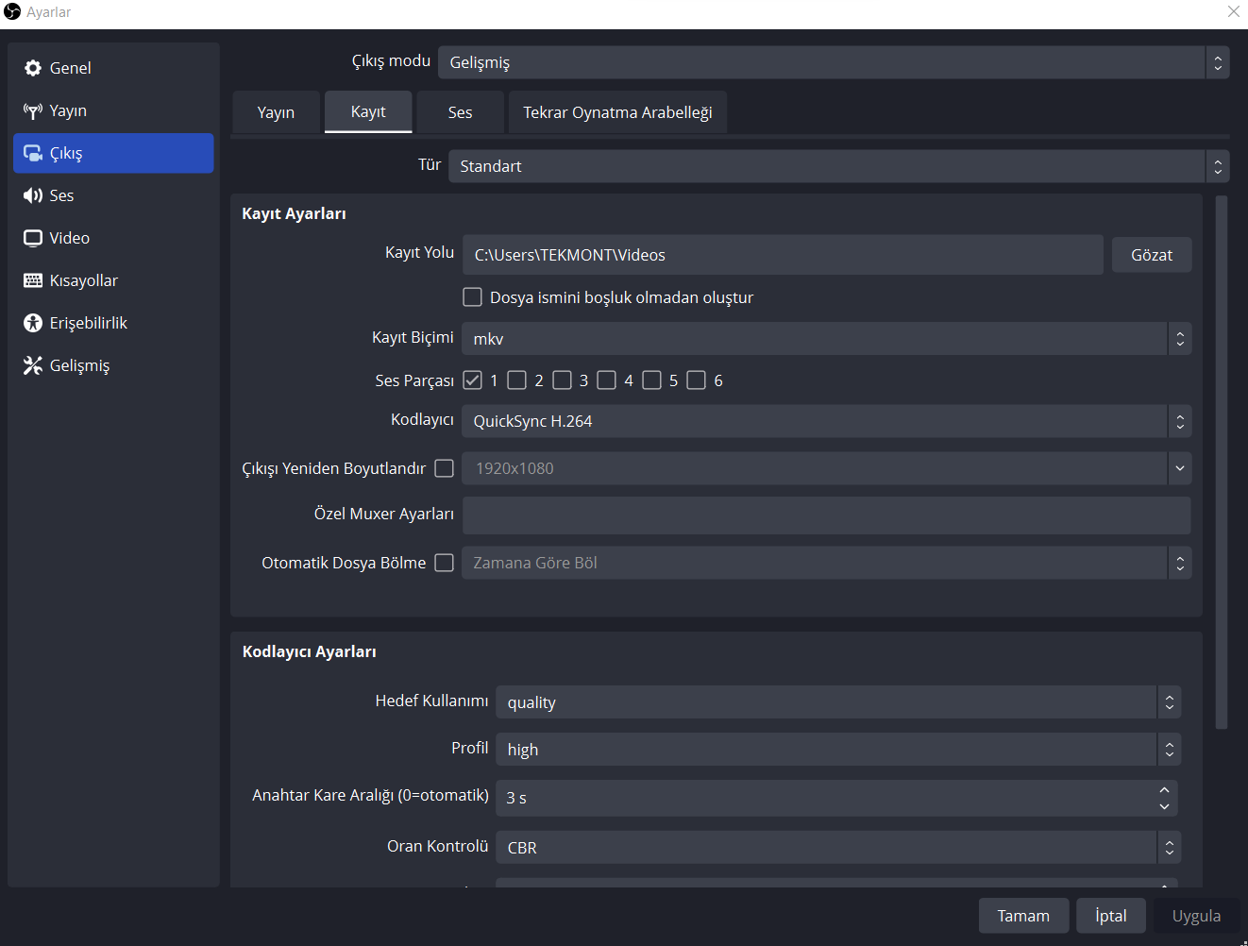Click the Kayıt Yolu path field

coord(783,255)
